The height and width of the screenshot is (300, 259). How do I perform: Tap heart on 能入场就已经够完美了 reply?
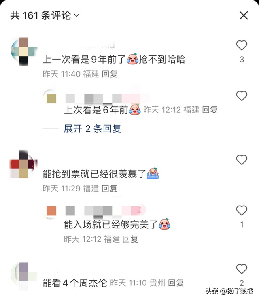click(x=242, y=211)
